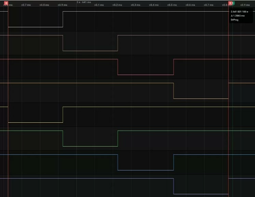Click red marker 0 at timeline's left edge
The height and width of the screenshot is (197, 255).
6,3
